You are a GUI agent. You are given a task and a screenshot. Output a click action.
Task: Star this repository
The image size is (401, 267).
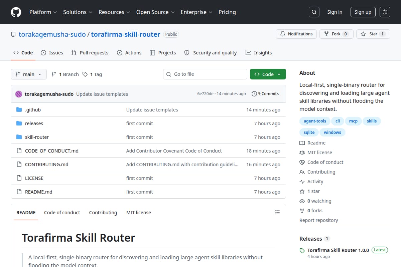click(373, 34)
